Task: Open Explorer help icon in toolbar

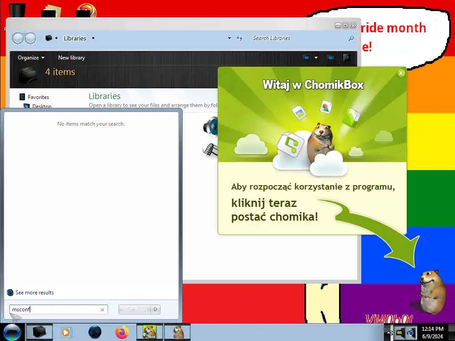Action: point(347,57)
